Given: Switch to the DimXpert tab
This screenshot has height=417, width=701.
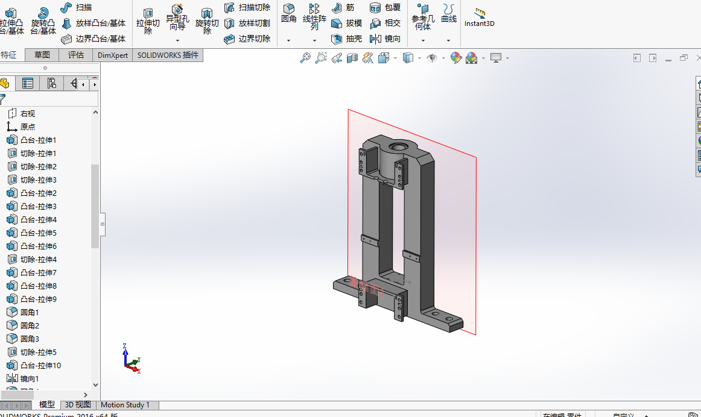Looking at the screenshot, I should pyautogui.click(x=113, y=55).
